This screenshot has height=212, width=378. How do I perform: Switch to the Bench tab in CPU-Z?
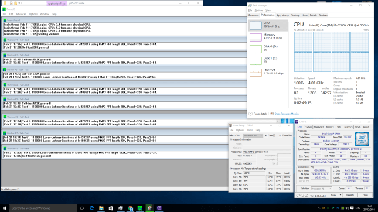point(357,127)
